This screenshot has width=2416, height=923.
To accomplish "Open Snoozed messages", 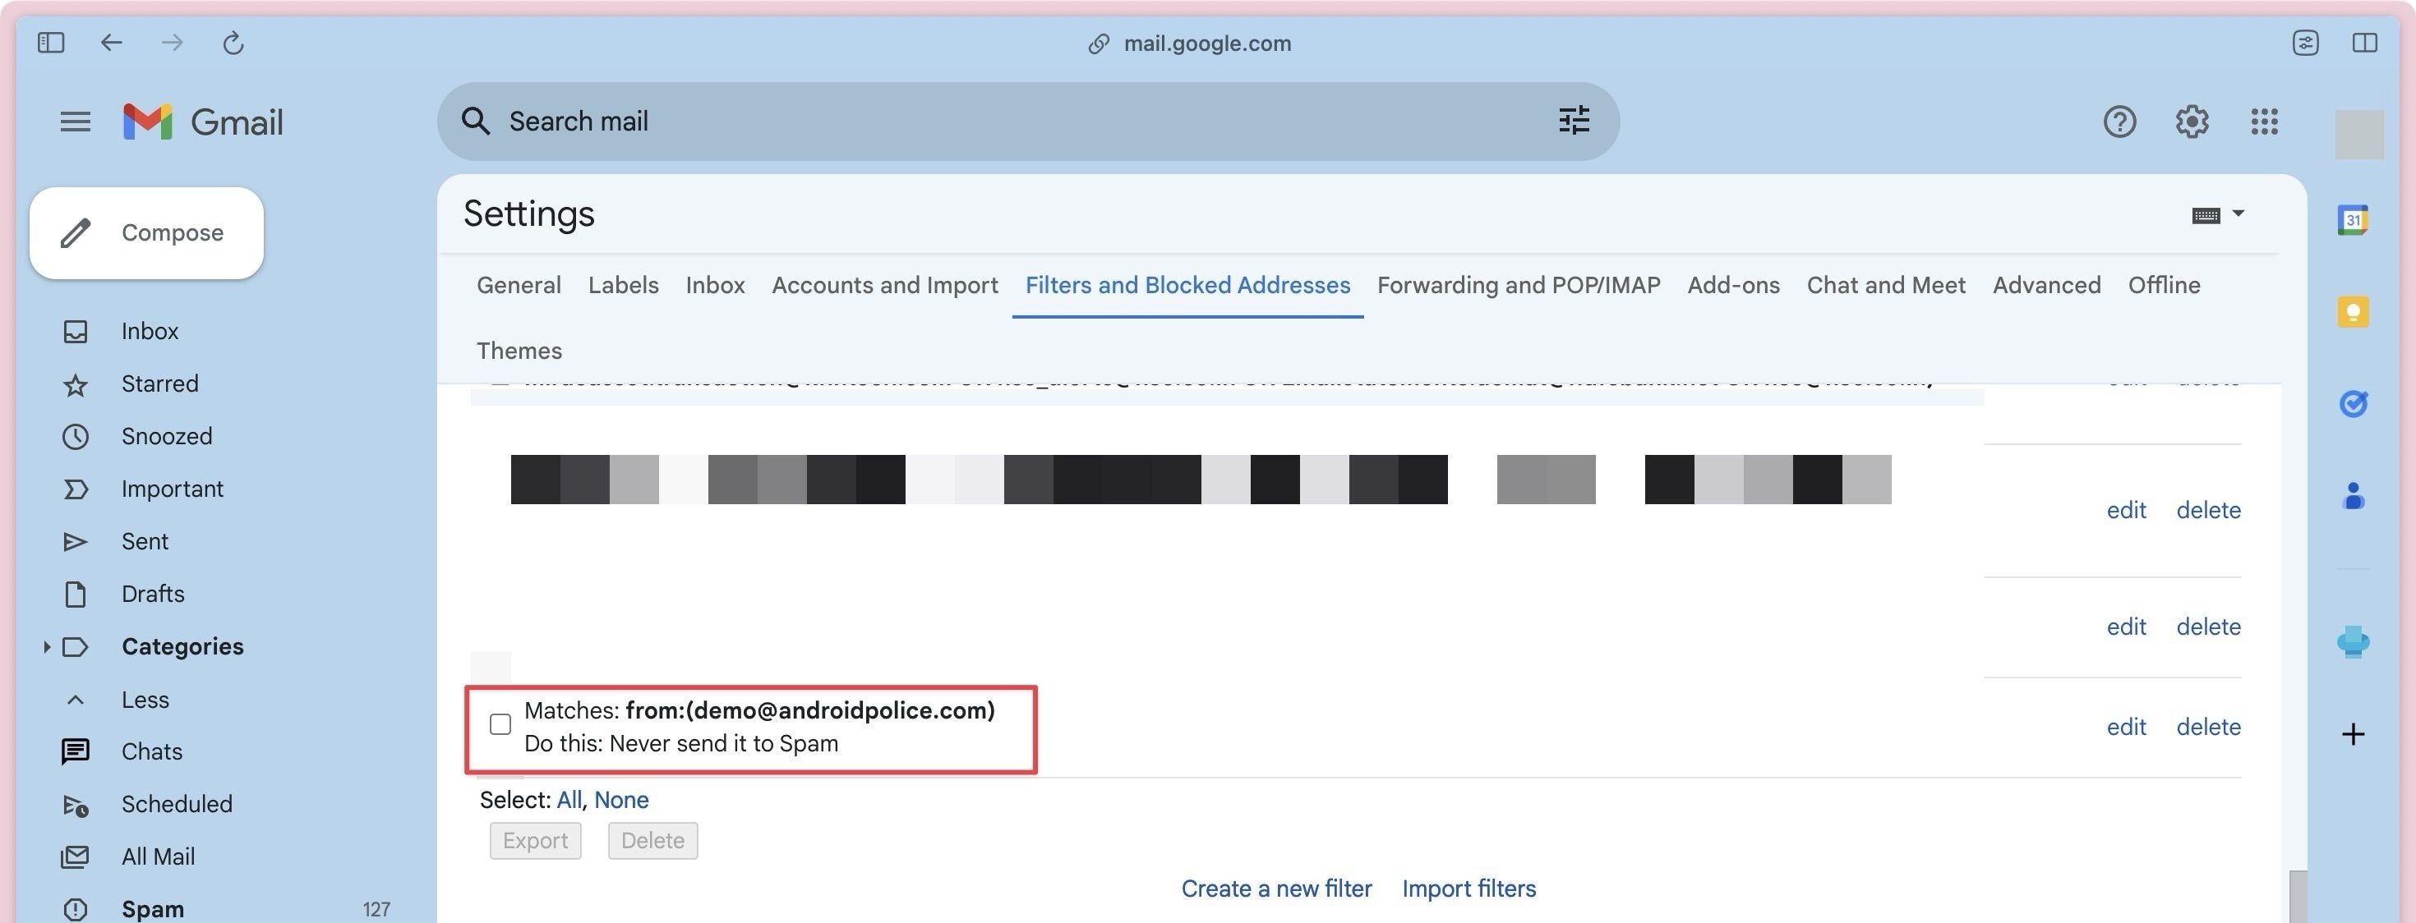I will click(x=166, y=436).
